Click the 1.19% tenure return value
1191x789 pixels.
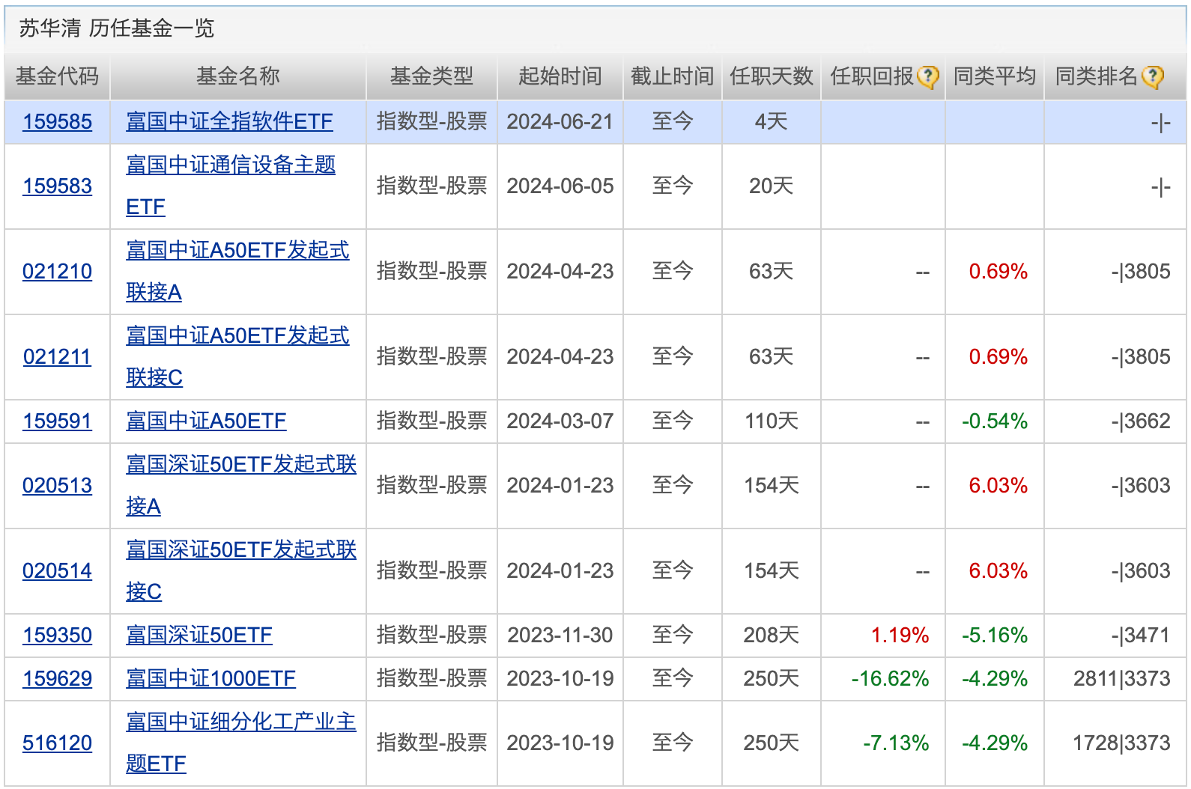[900, 636]
